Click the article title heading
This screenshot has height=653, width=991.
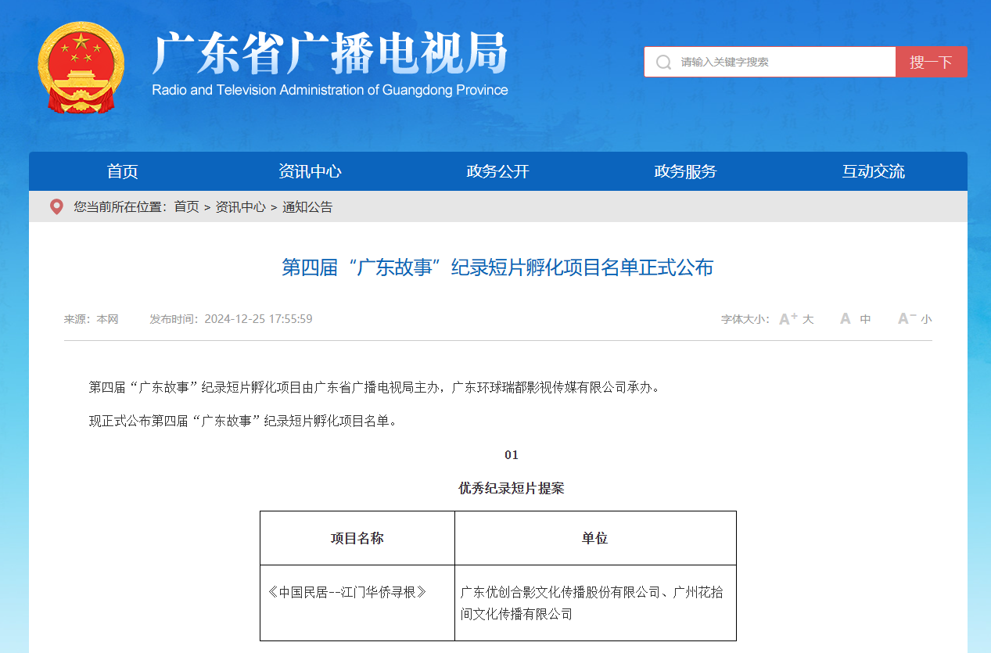[x=497, y=267]
